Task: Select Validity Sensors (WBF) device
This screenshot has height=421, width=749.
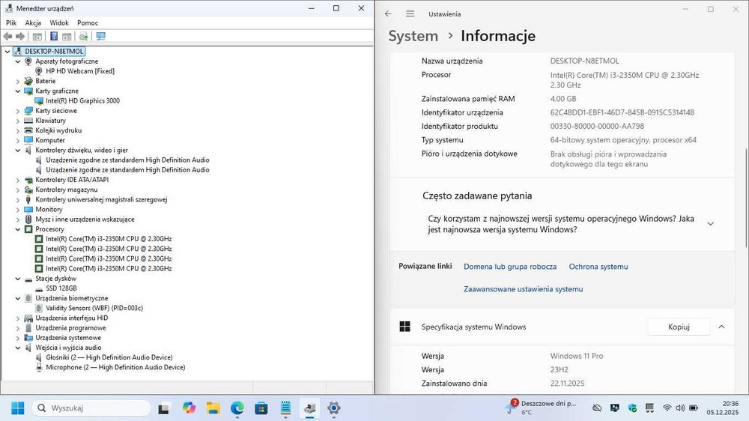Action: 94,308
